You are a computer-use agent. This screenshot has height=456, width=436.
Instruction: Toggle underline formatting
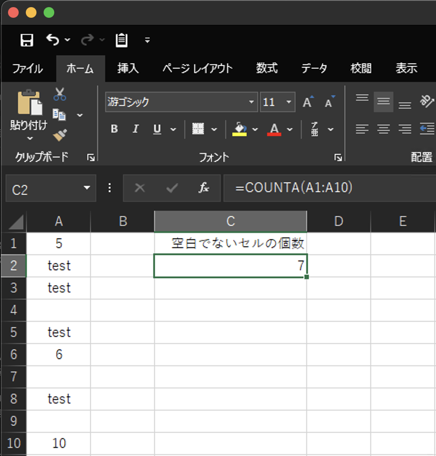coord(156,129)
